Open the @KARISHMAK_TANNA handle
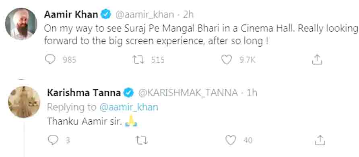 click(188, 93)
